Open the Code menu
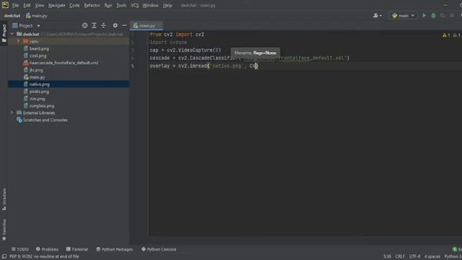 pyautogui.click(x=74, y=5)
